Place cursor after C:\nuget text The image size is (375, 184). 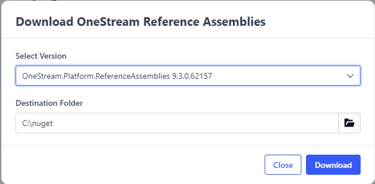tap(53, 123)
